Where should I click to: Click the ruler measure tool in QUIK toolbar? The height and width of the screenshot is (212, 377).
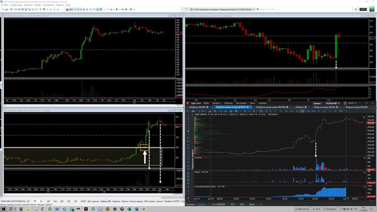[x=94, y=9]
